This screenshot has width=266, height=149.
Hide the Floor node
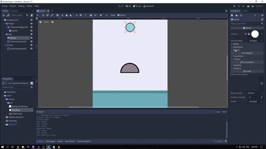click(x=32, y=45)
